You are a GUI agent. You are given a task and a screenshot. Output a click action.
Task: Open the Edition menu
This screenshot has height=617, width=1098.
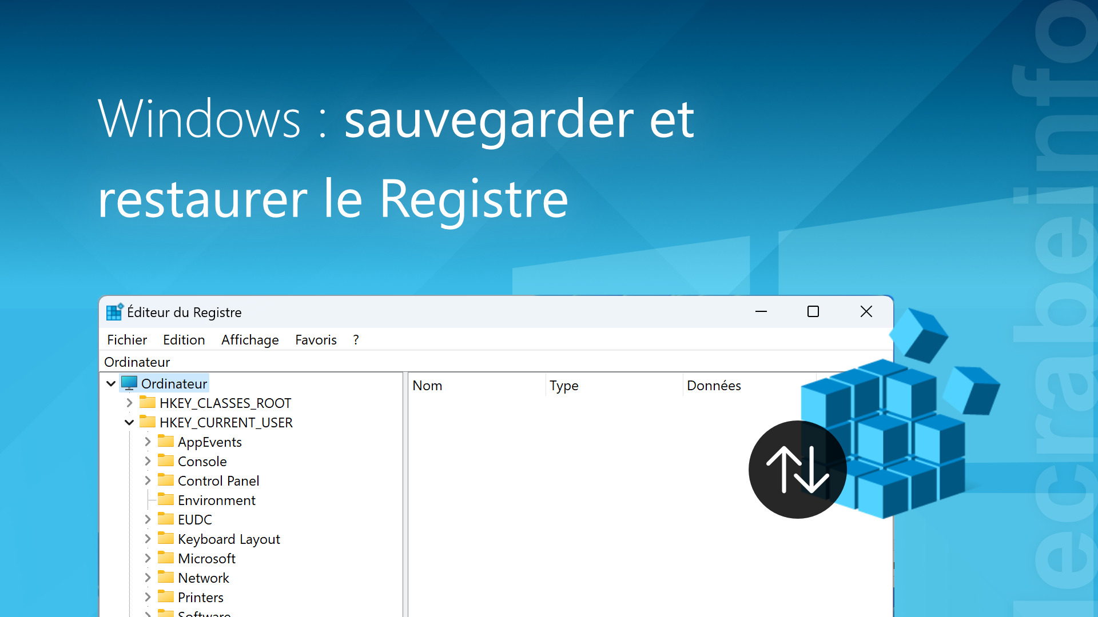coord(184,340)
